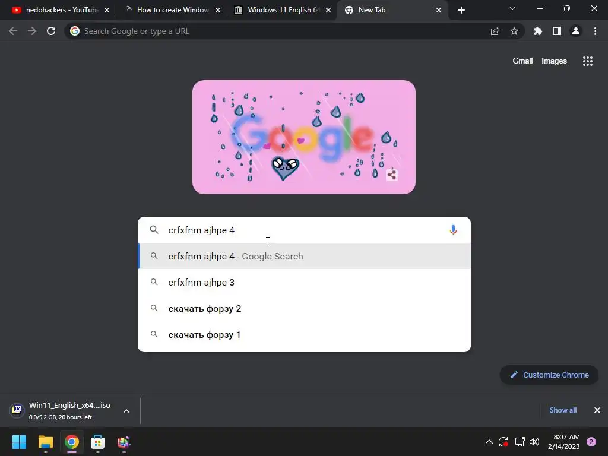
Task: Share the Google Doodle
Action: [392, 175]
